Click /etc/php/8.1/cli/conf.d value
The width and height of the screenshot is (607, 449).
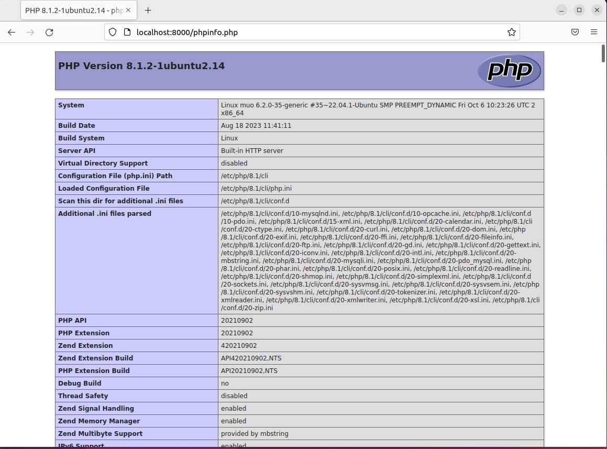point(255,201)
